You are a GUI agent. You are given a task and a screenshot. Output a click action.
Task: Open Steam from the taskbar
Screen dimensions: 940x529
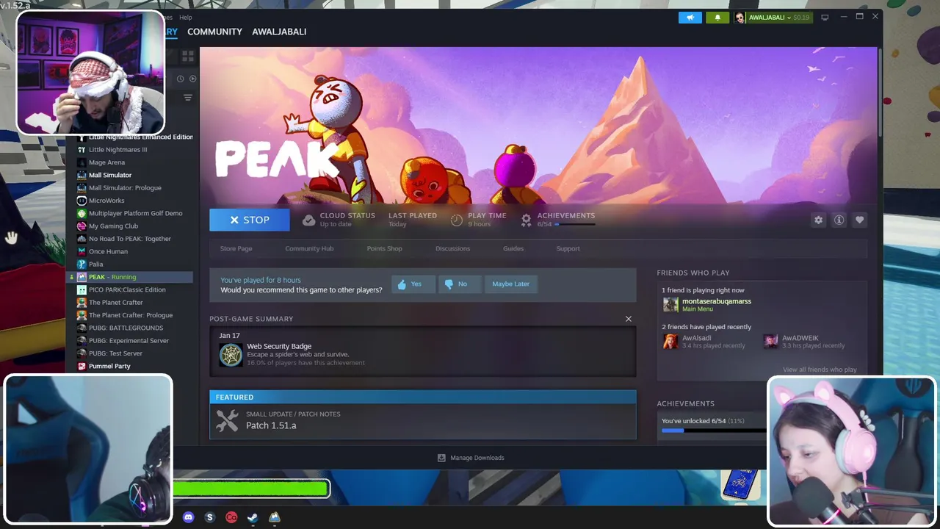(x=253, y=517)
